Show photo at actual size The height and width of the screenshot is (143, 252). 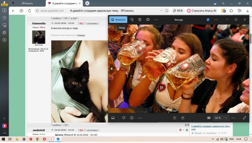coord(183,118)
